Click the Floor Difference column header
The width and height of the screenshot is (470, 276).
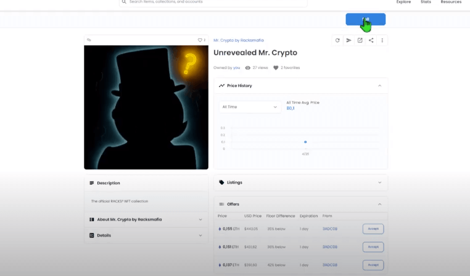281,216
